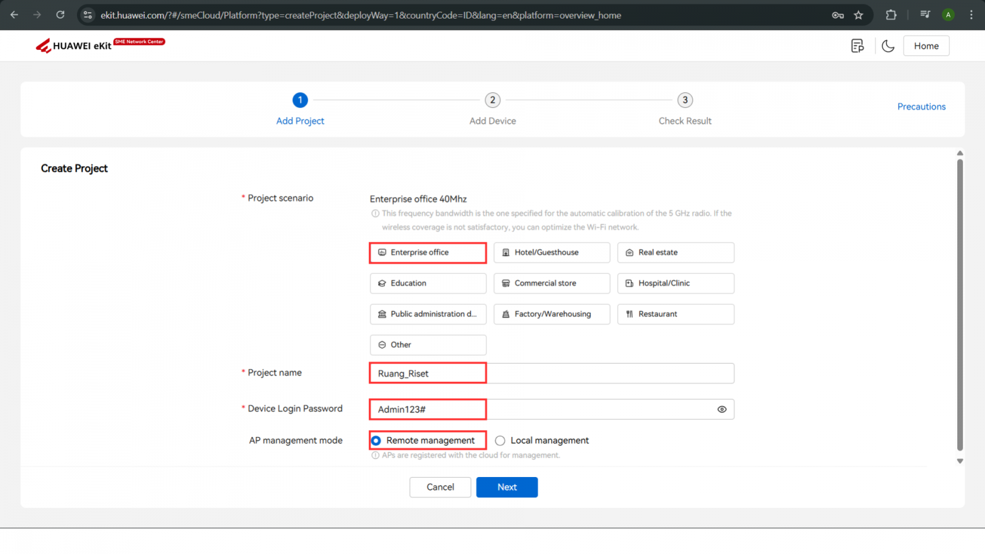The height and width of the screenshot is (554, 985).
Task: Open the Precautions link
Action: coord(921,106)
